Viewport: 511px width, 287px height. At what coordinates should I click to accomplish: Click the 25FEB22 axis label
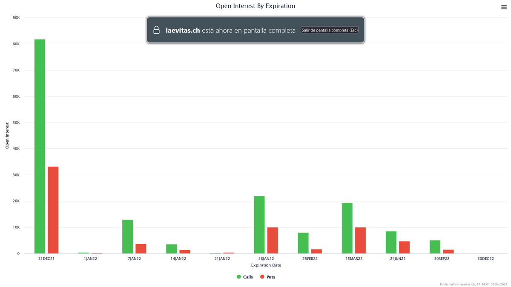click(310, 259)
